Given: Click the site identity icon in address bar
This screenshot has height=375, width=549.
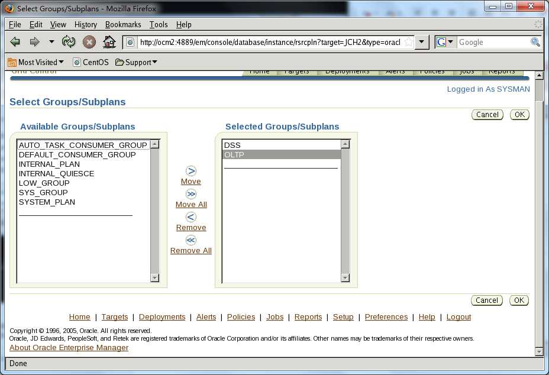Looking at the screenshot, I should coord(130,43).
